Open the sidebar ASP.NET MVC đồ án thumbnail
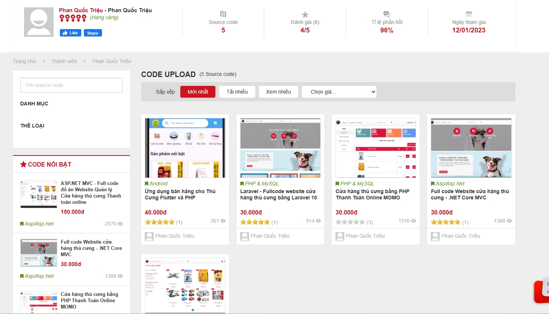The height and width of the screenshot is (314, 549). (39, 194)
